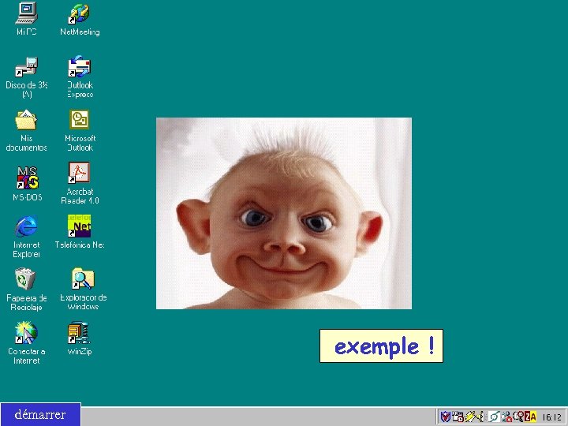Click the 'exemple !' label box
The width and height of the screenshot is (568, 426).
point(381,346)
